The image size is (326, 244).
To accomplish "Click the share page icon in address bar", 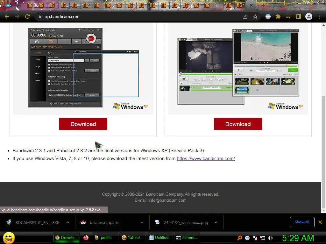I will point(245,17).
